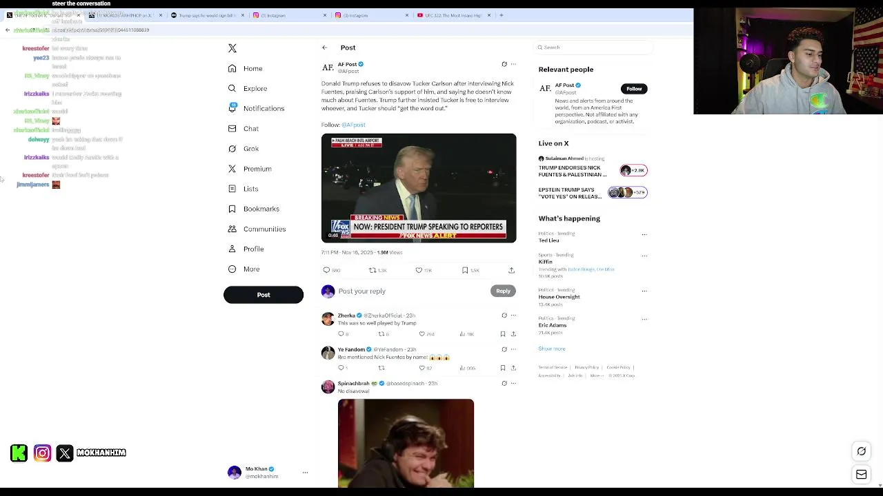
Task: Go back using arrow beside Post heading
Action: click(324, 48)
